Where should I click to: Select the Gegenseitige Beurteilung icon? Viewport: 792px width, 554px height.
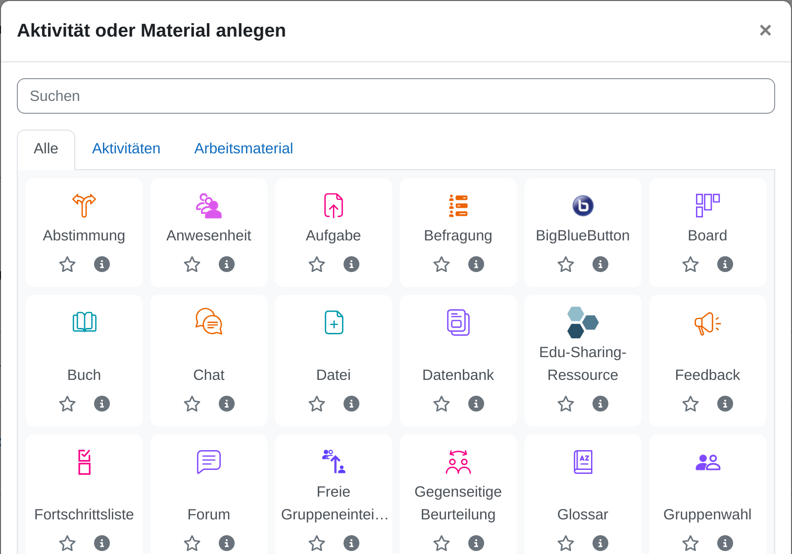[458, 462]
